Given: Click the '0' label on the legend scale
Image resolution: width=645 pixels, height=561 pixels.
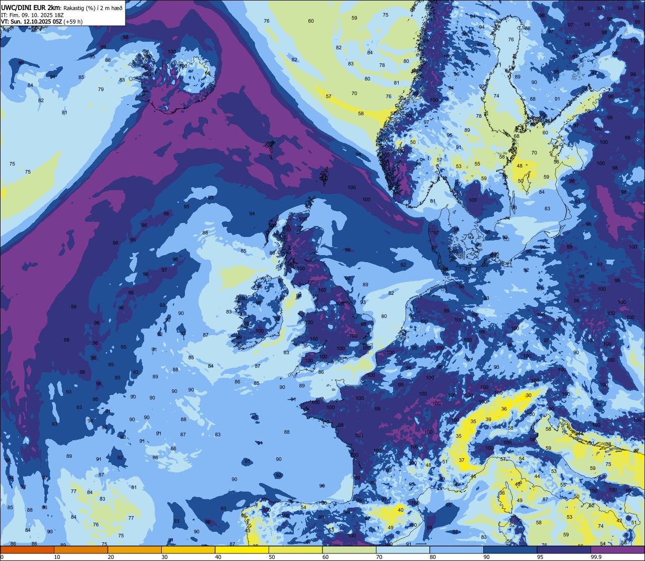Looking at the screenshot, I should 3,557.
